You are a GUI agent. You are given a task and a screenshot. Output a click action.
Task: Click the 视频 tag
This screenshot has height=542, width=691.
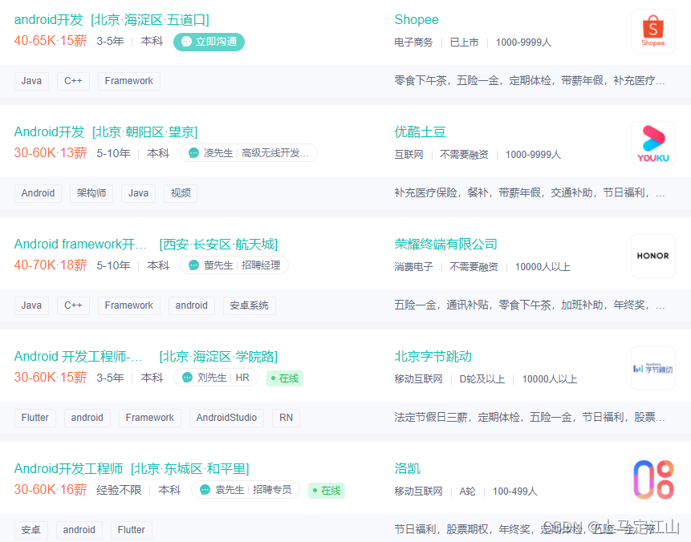pyautogui.click(x=181, y=193)
